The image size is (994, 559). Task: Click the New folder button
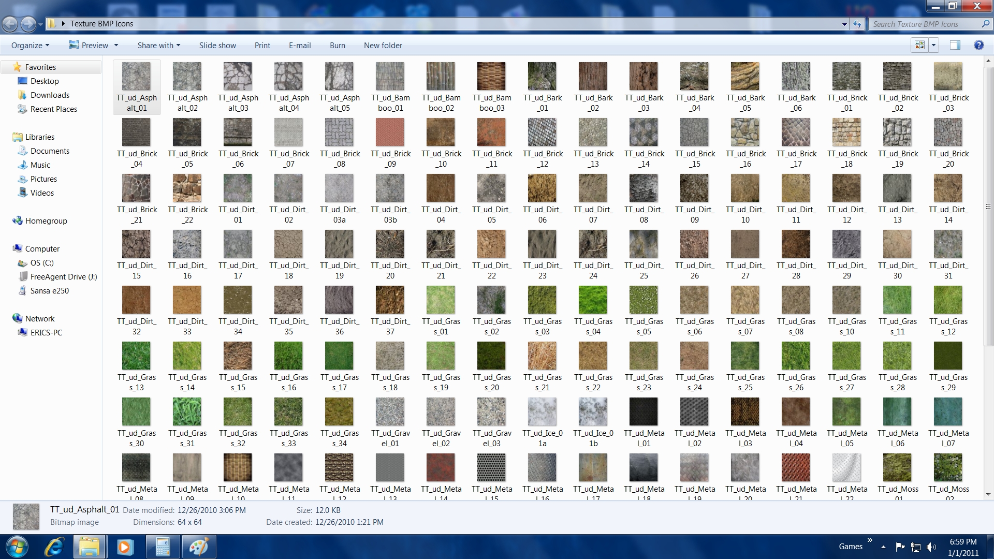383,46
